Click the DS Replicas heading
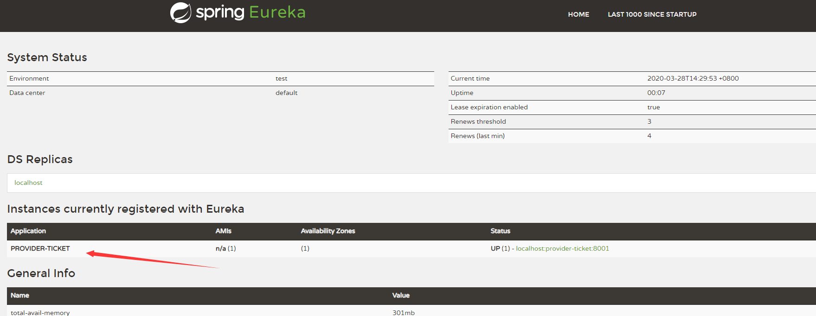The width and height of the screenshot is (816, 316). point(40,159)
